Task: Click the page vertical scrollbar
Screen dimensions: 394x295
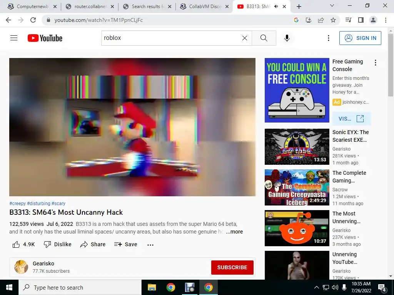Action: [x=391, y=65]
